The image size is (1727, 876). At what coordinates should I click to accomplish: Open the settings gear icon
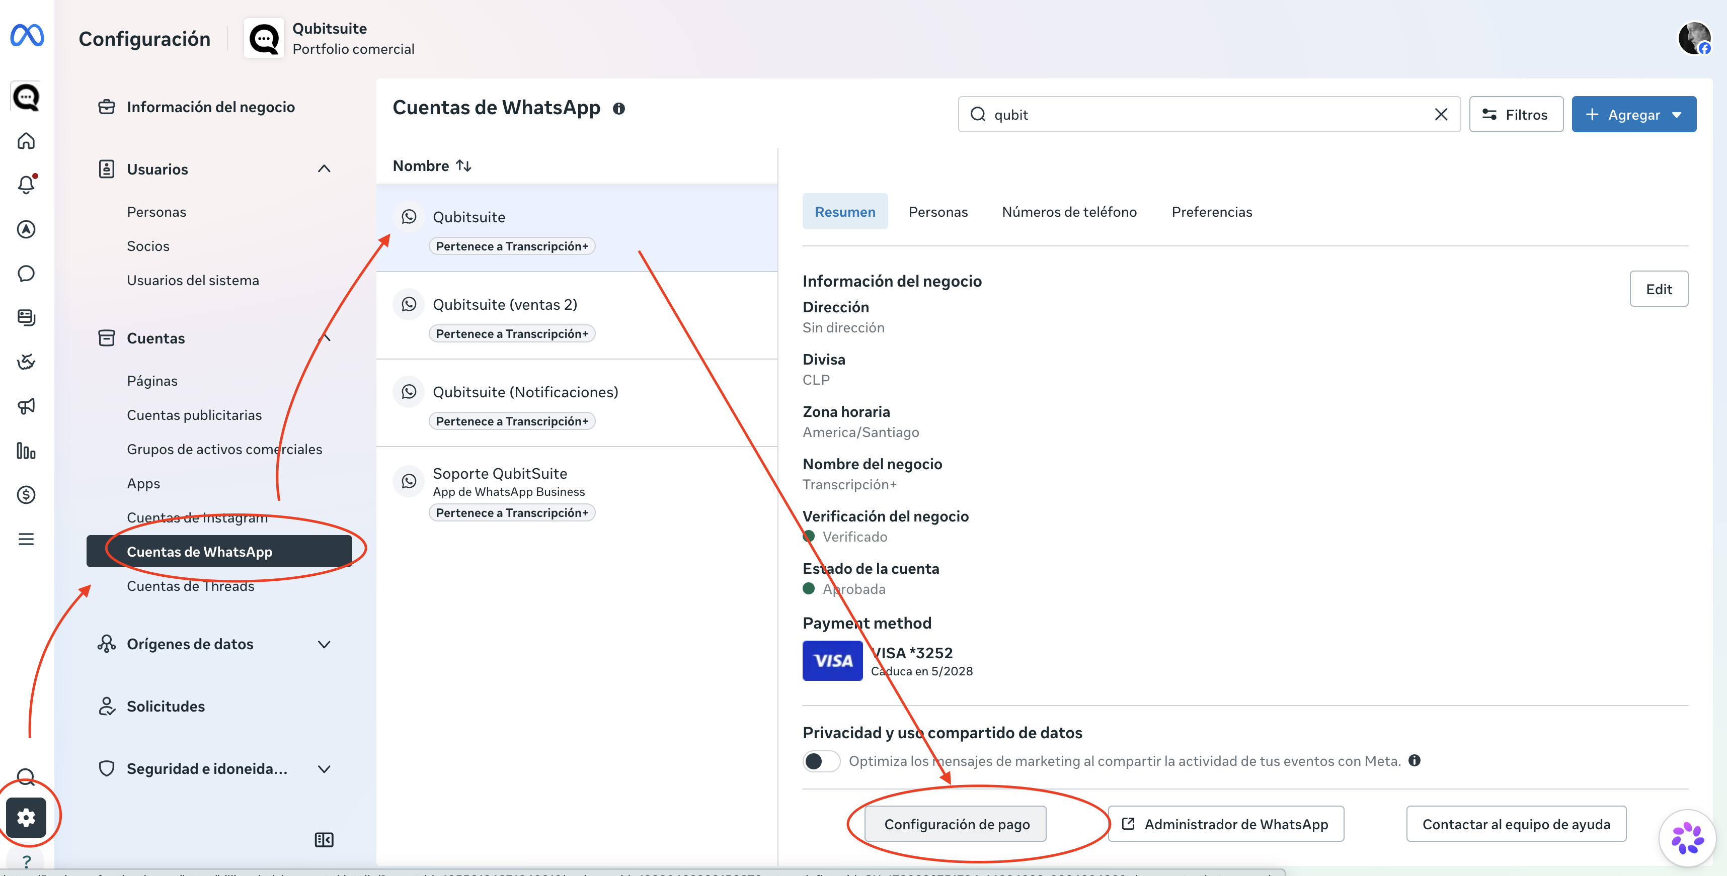(x=26, y=817)
